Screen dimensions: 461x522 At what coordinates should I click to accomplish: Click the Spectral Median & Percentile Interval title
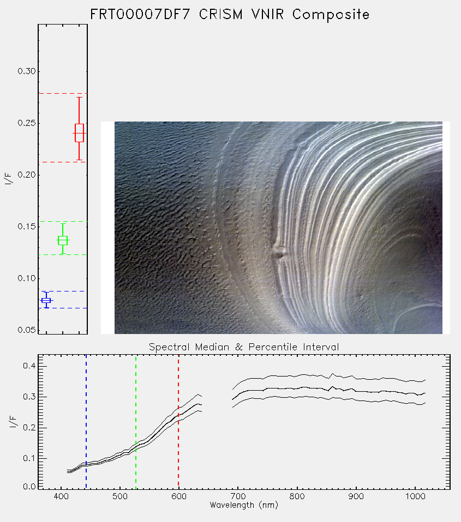point(244,347)
